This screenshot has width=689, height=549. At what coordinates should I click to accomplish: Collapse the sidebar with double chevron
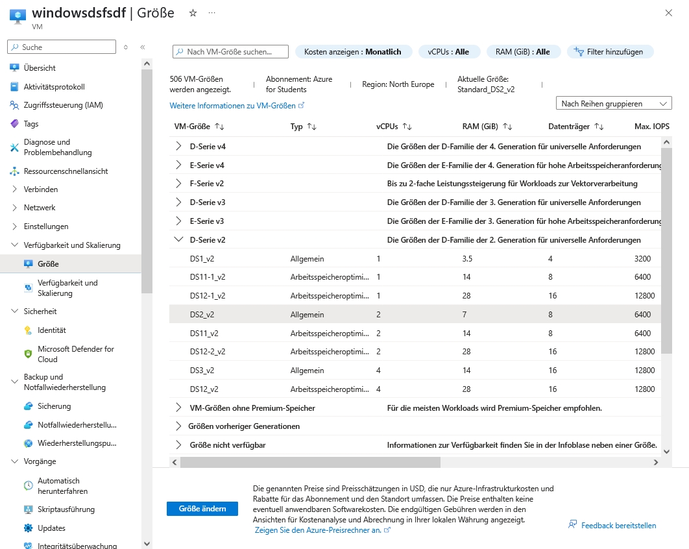pos(143,47)
